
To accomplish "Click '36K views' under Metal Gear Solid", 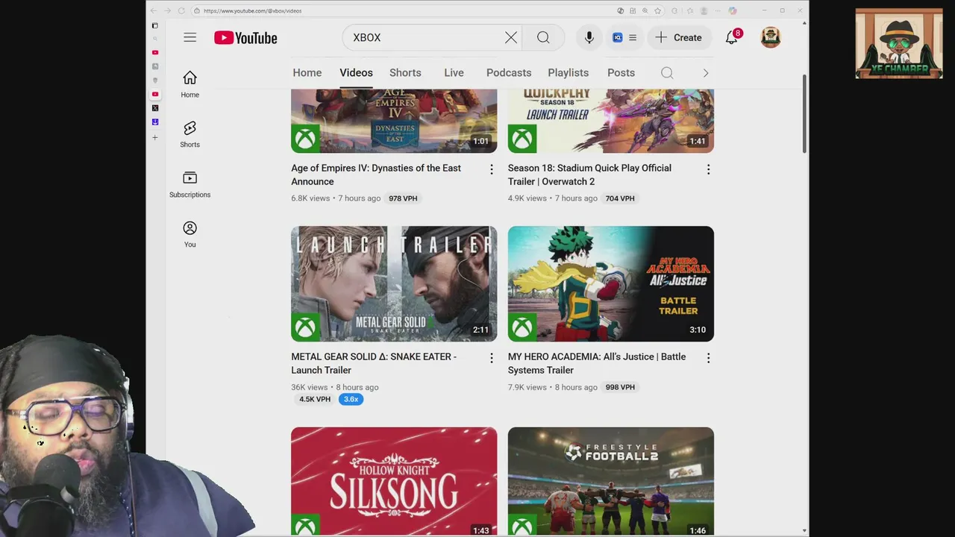I will click(310, 387).
